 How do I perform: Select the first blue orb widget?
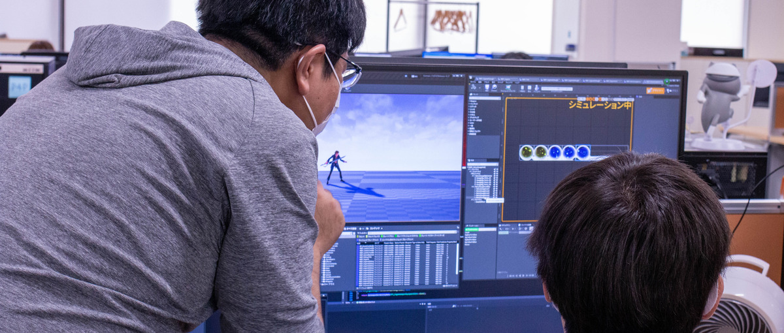click(x=555, y=152)
